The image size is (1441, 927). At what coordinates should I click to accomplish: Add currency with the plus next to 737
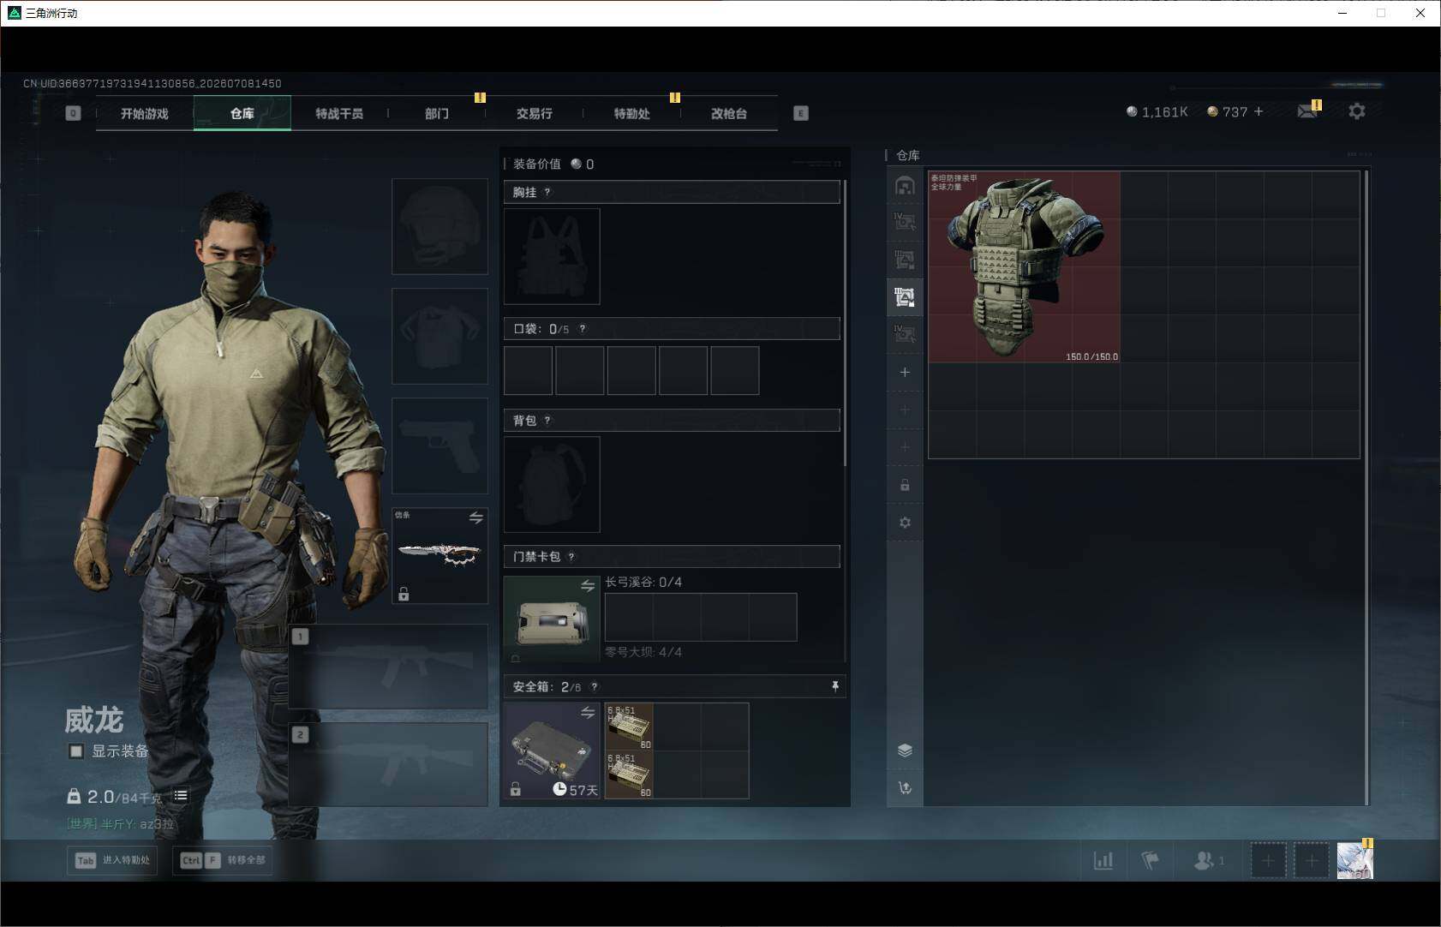(x=1259, y=111)
